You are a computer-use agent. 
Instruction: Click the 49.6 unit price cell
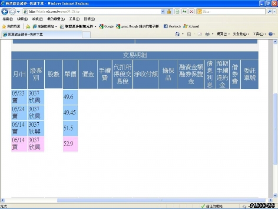pos(70,97)
